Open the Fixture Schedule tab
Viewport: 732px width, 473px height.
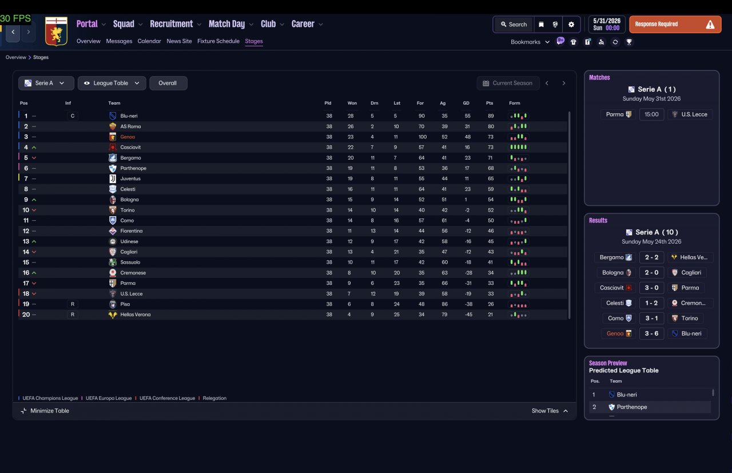point(218,41)
